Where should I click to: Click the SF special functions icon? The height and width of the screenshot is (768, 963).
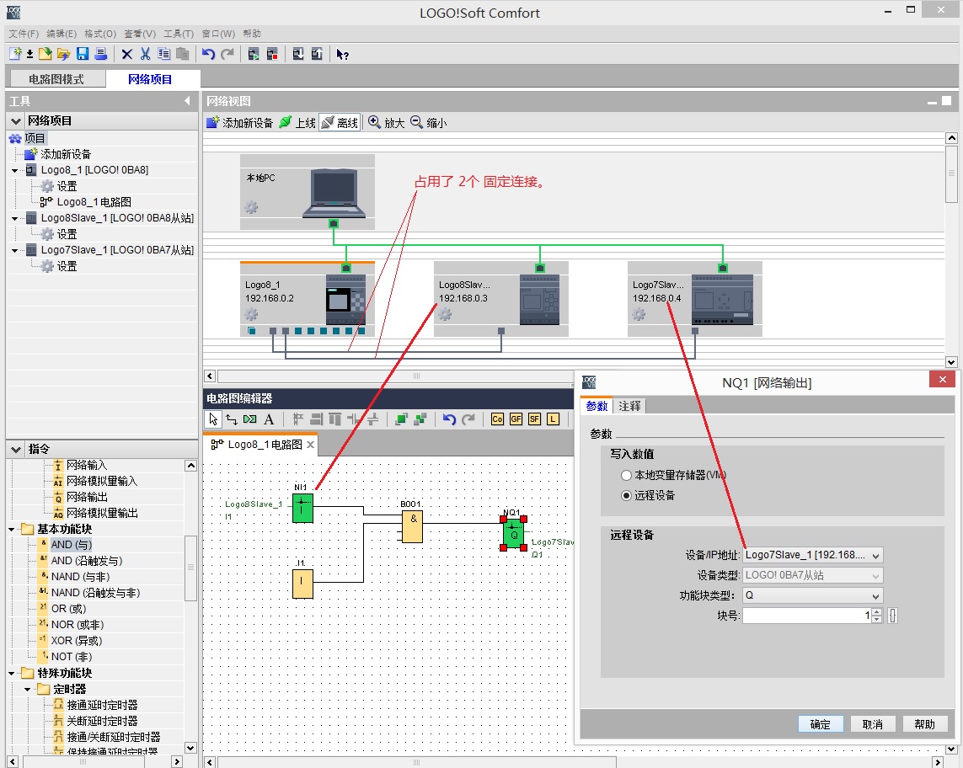pos(534,419)
